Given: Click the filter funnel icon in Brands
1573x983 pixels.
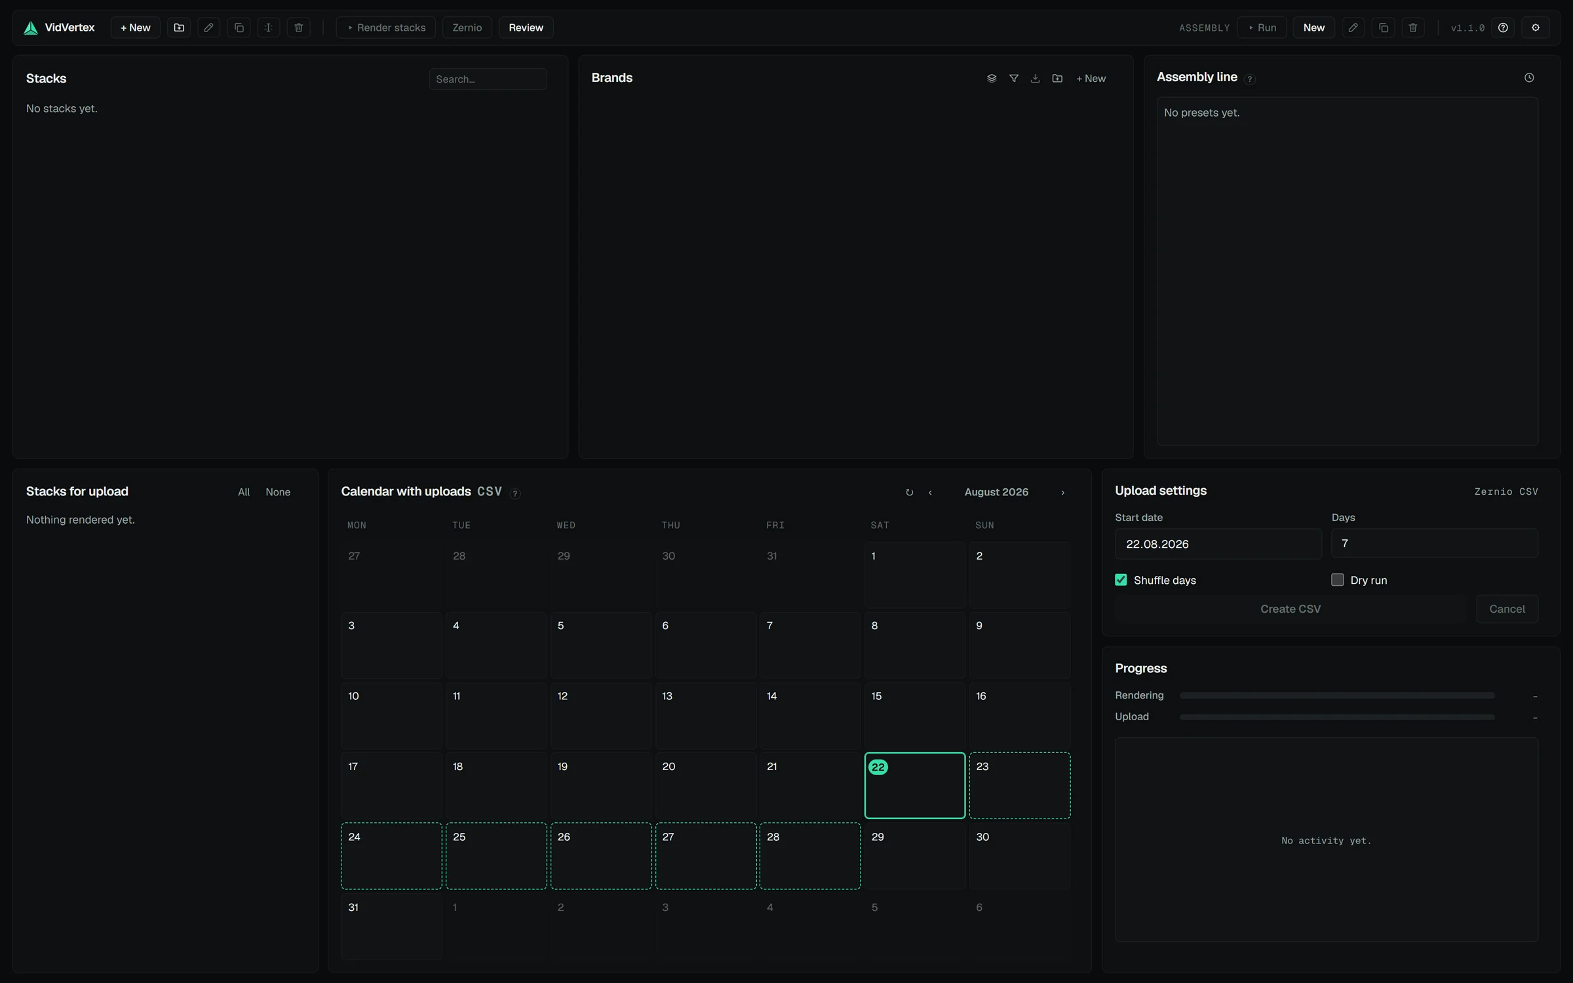Looking at the screenshot, I should (1014, 79).
